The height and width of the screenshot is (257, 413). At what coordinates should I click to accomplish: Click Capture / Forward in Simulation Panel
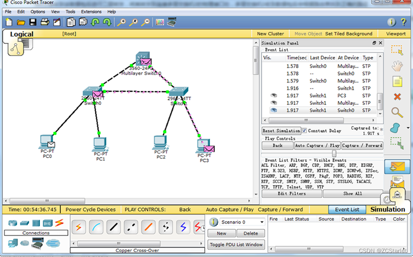click(362, 145)
